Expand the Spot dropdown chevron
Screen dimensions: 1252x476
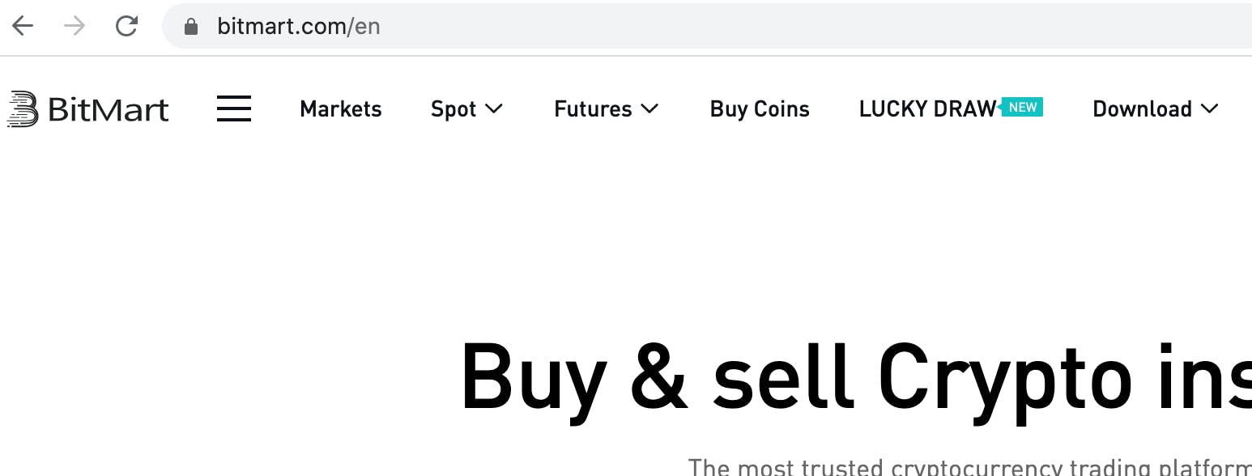(x=493, y=108)
